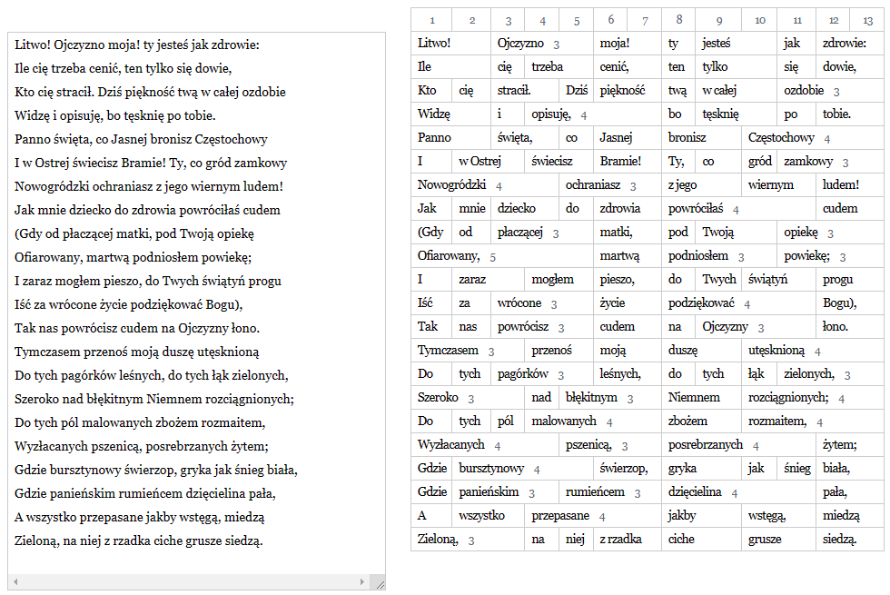The width and height of the screenshot is (890, 595).
Task: Click text area line "Panno święta, co Jasnej bronisz Częstochowy"
Action: click(141, 139)
